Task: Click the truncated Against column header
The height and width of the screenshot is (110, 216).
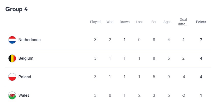Action: (x=168, y=22)
